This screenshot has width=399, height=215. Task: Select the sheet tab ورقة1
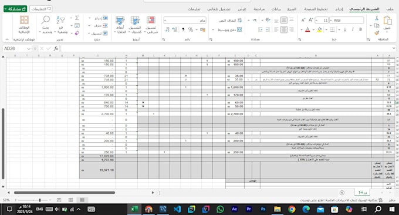coord(363,193)
